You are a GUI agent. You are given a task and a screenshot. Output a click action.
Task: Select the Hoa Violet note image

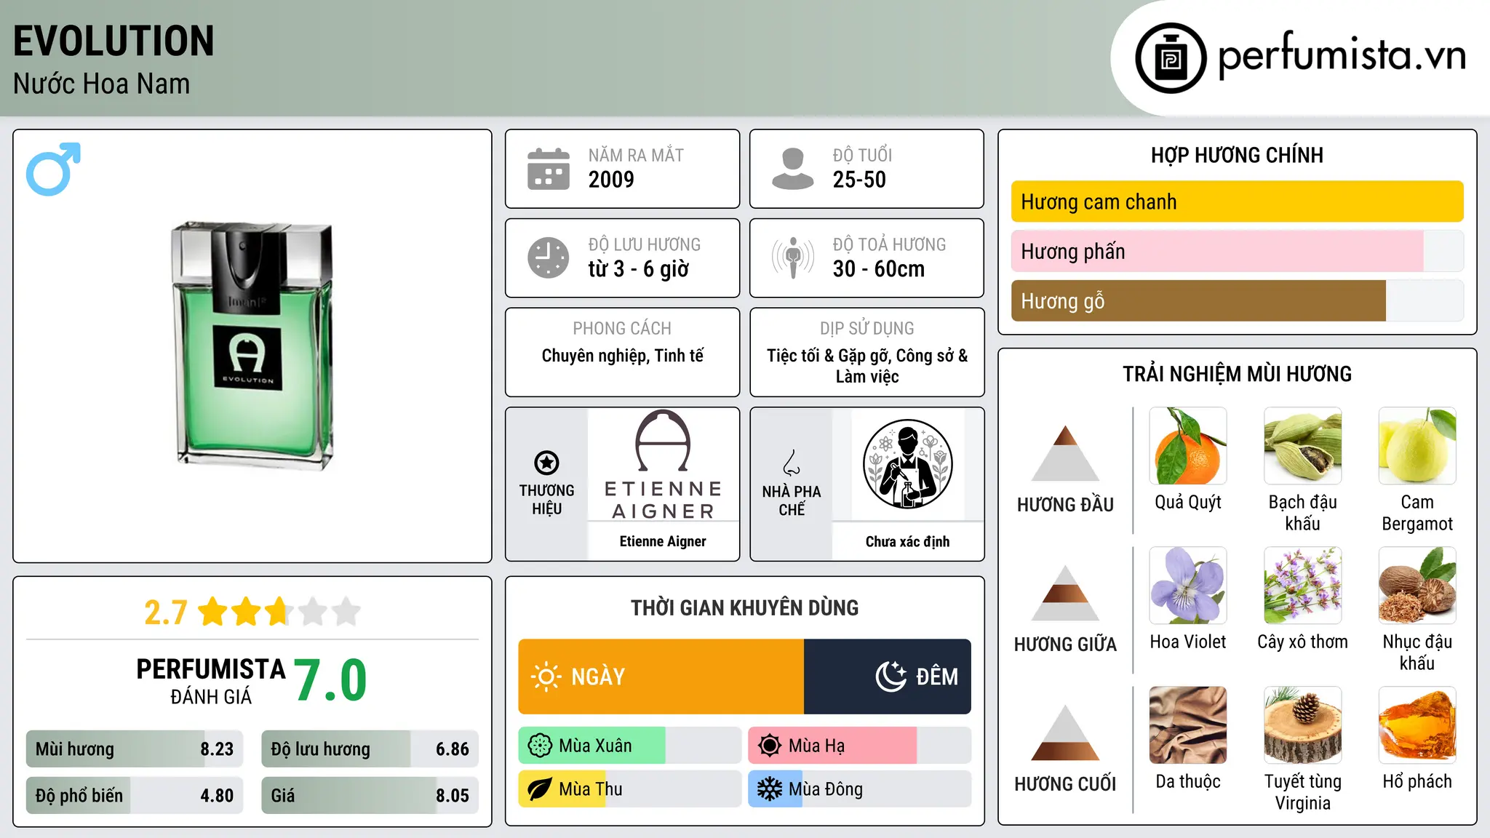click(1188, 586)
